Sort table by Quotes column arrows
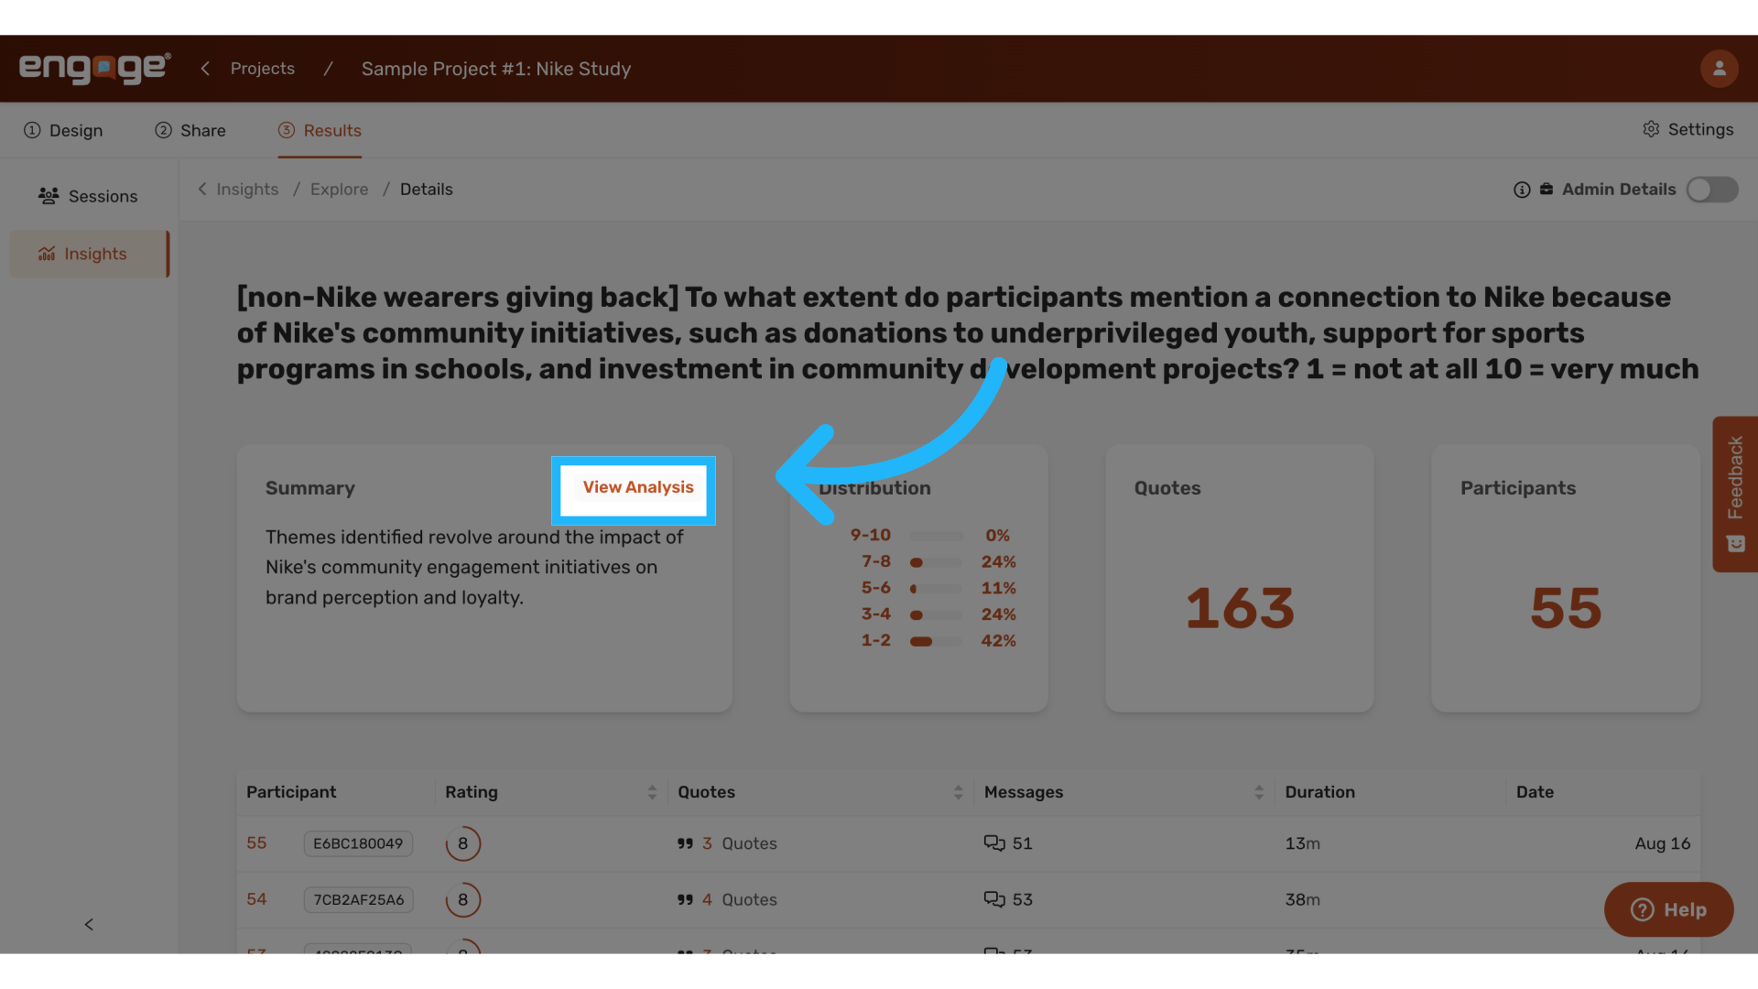Viewport: 1758px width, 989px height. click(958, 792)
